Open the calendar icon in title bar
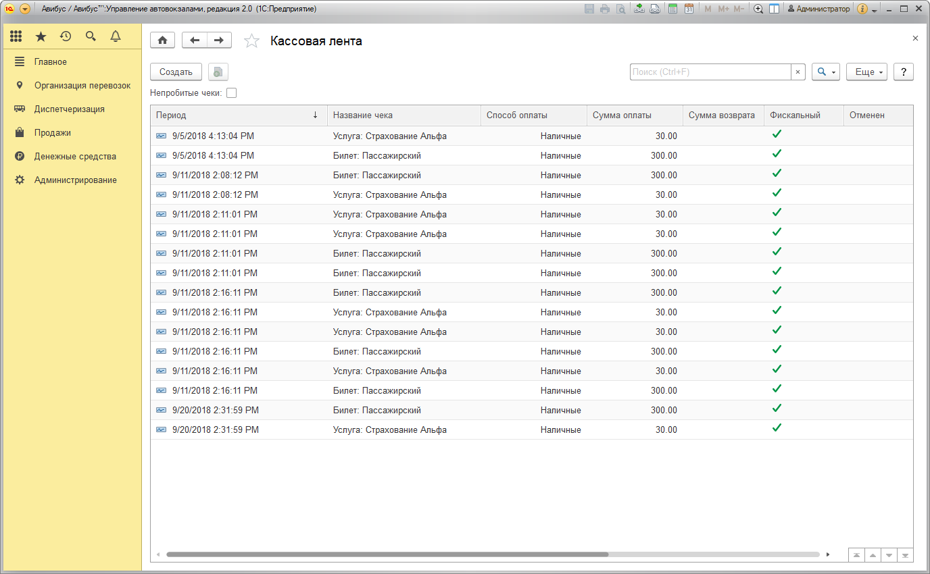This screenshot has width=930, height=574. pos(689,9)
